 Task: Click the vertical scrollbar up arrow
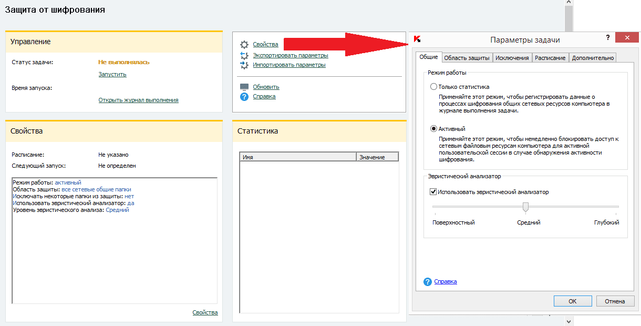pos(568,4)
